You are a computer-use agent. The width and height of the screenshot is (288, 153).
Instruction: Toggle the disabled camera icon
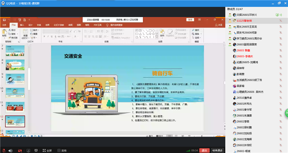pos(20,151)
